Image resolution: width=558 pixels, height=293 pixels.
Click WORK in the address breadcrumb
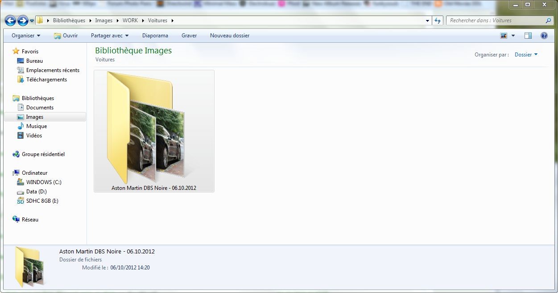[x=130, y=20]
